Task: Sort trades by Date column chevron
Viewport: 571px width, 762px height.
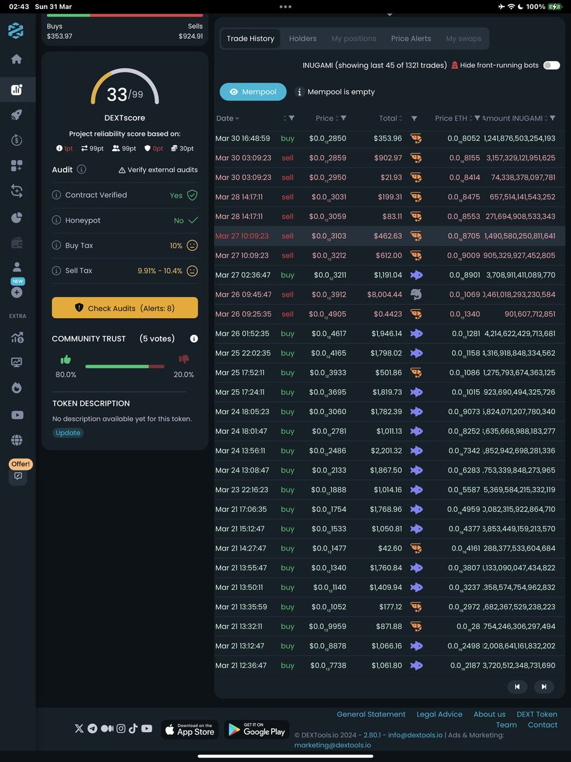Action: pyautogui.click(x=237, y=119)
